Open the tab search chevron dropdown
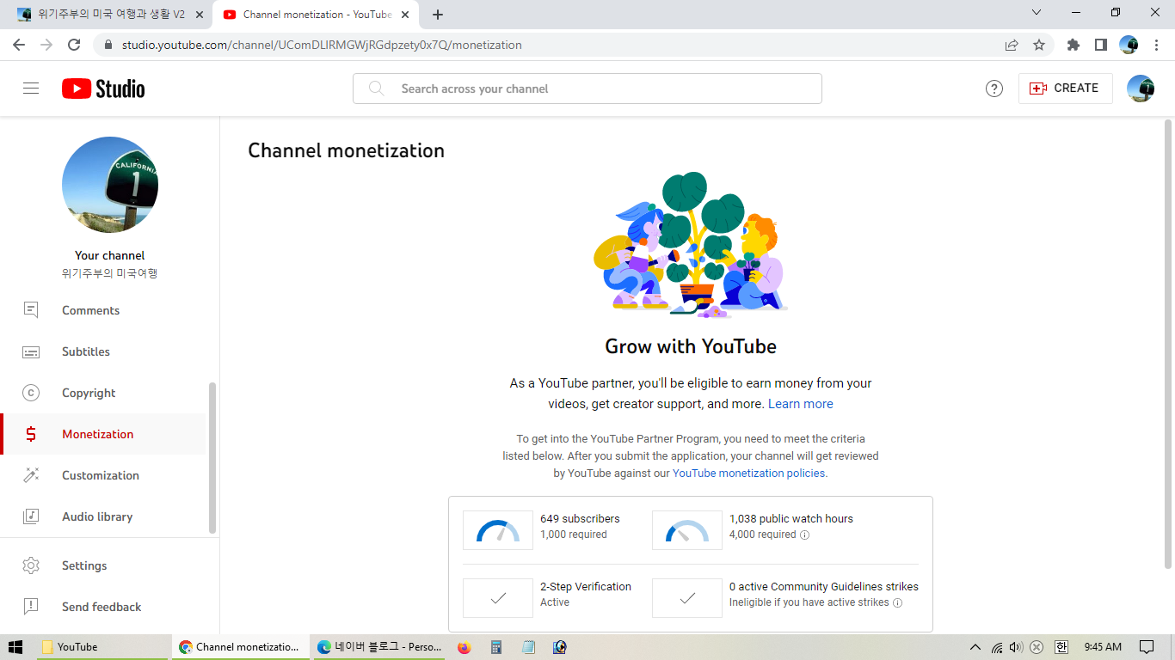 pos(1037,12)
